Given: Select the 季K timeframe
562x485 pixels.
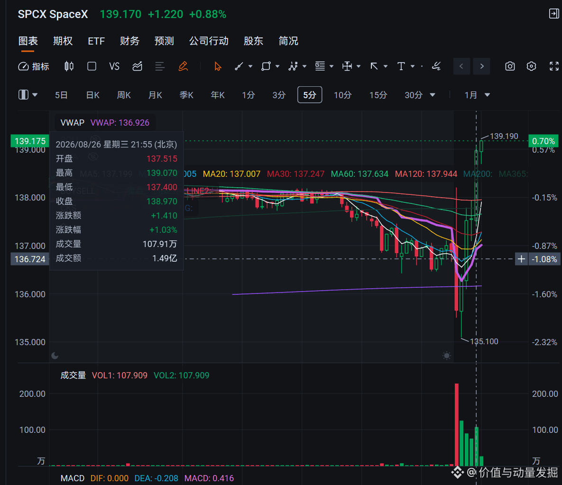Looking at the screenshot, I should point(186,95).
